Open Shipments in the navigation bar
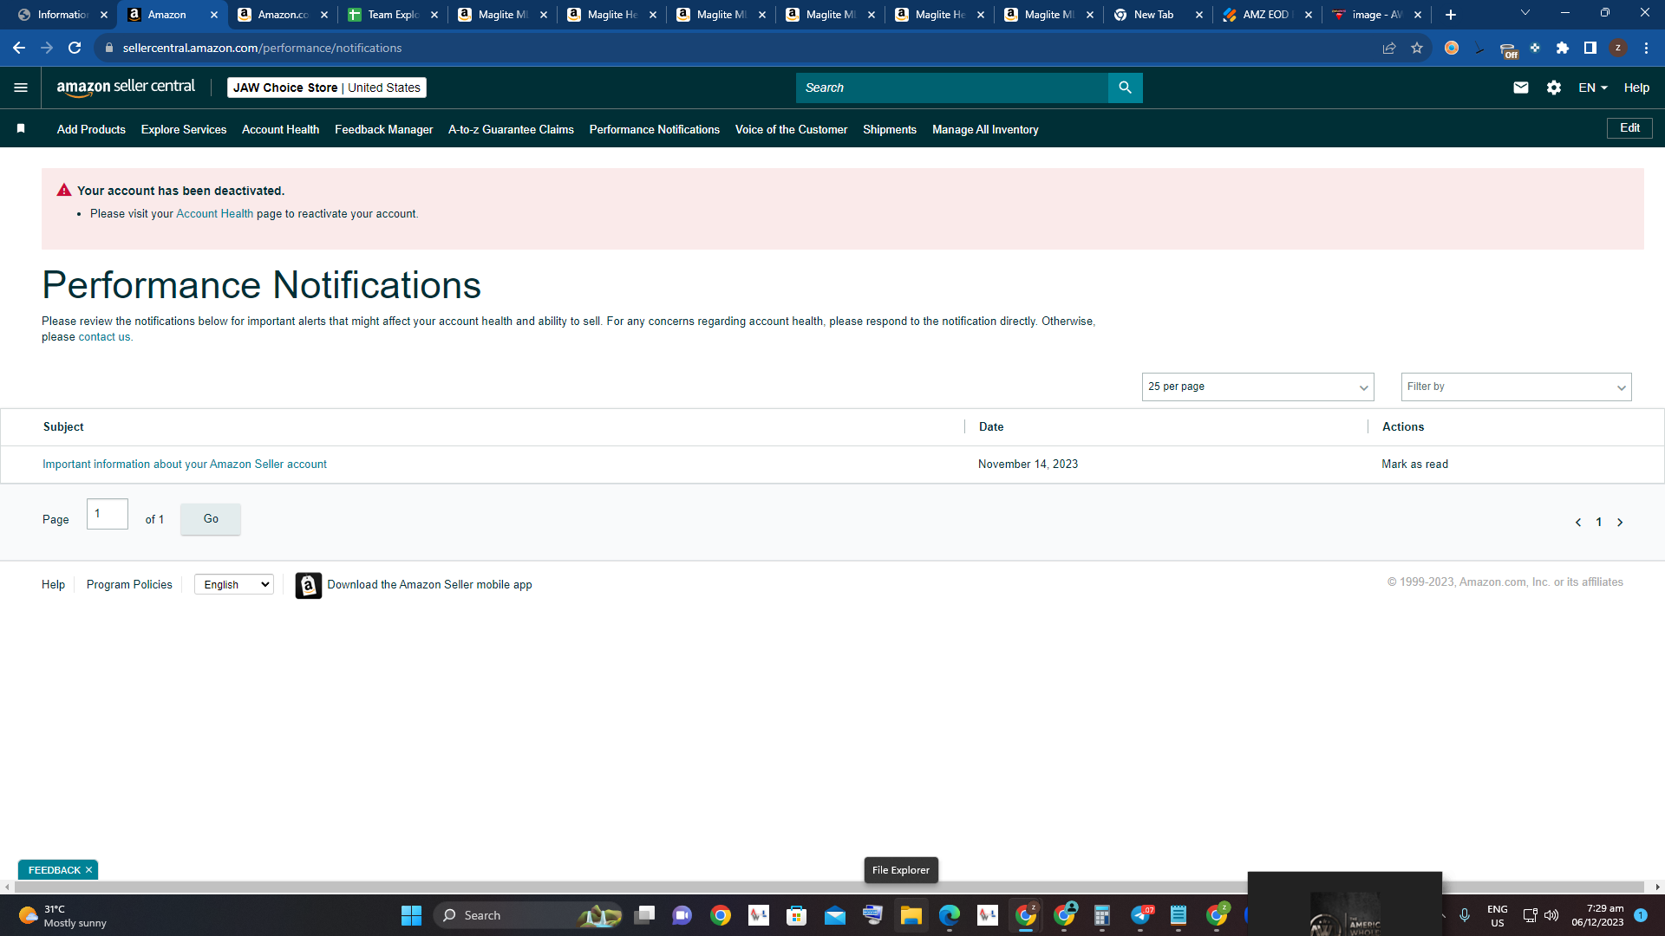This screenshot has height=936, width=1665. [x=890, y=129]
